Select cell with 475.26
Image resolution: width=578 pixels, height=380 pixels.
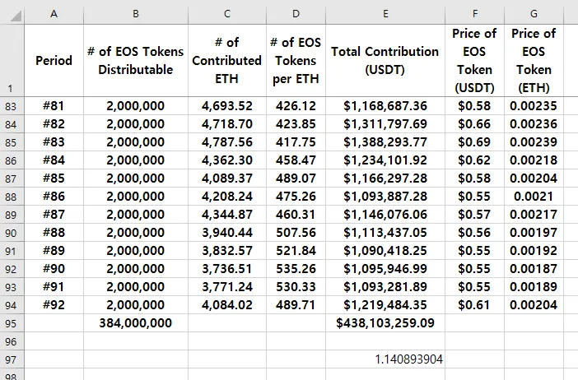[296, 197]
